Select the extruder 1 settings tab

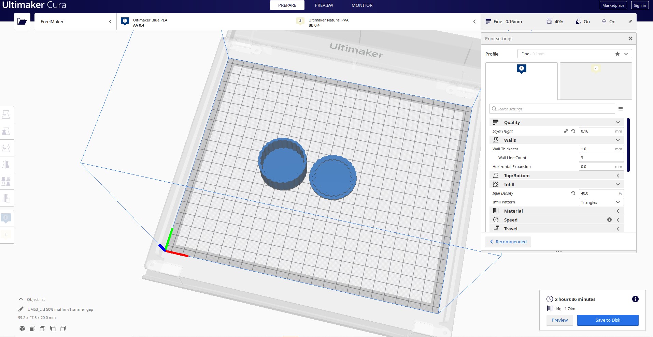coord(522,81)
